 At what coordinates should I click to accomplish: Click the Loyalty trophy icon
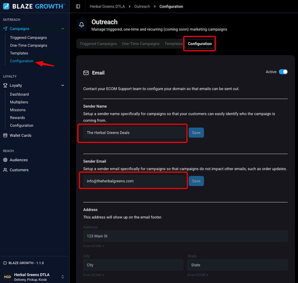5,85
